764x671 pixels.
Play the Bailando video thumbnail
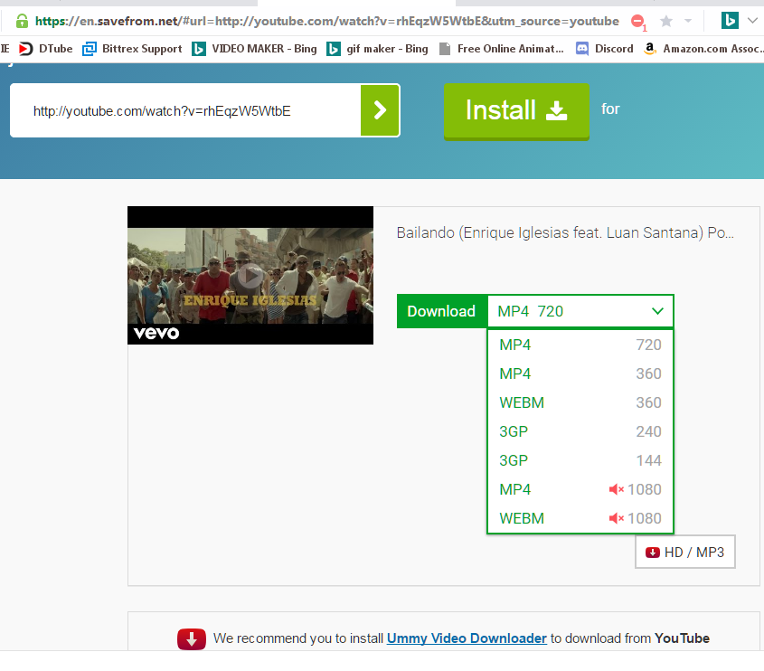tap(250, 275)
